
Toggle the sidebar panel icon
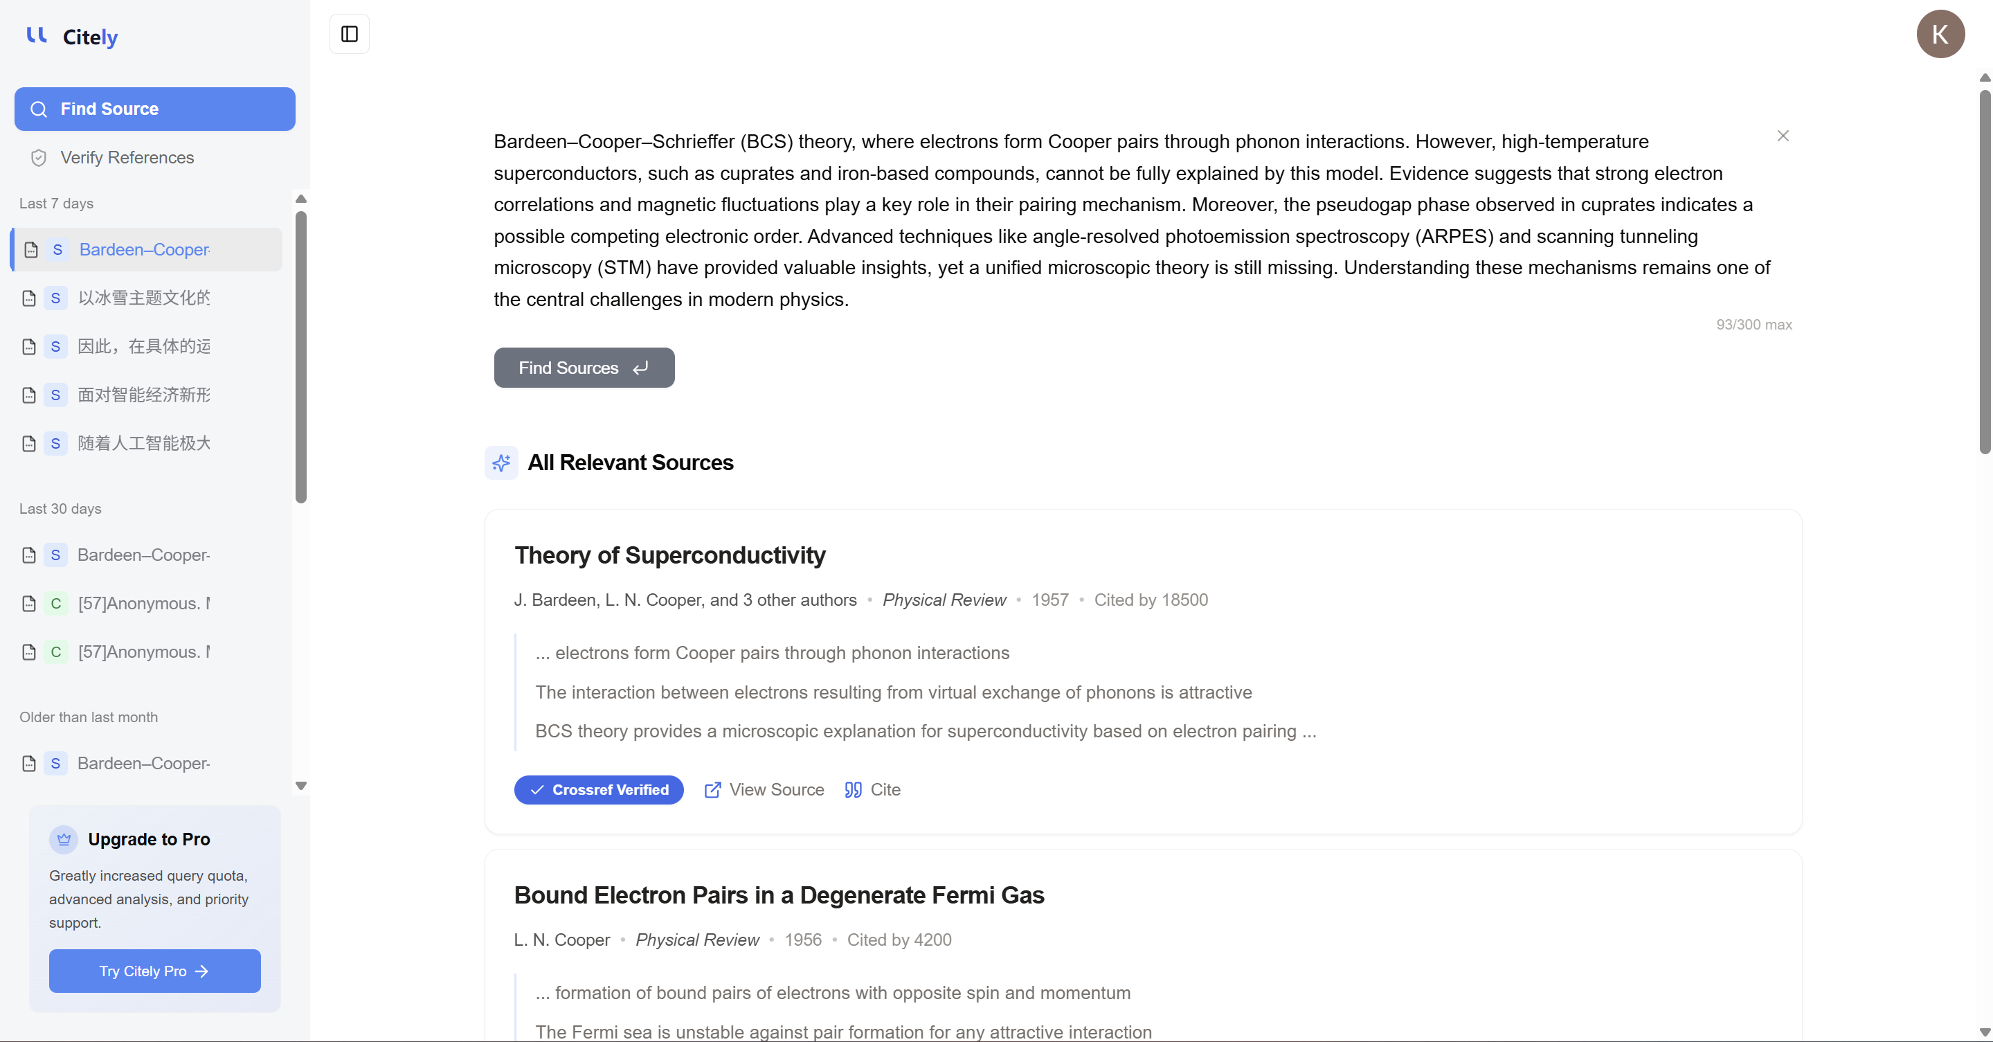pyautogui.click(x=349, y=34)
